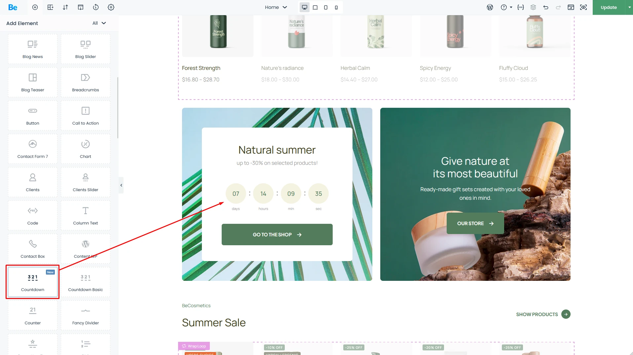Click the WordPress dashboard icon
The width and height of the screenshot is (633, 355).
[490, 7]
